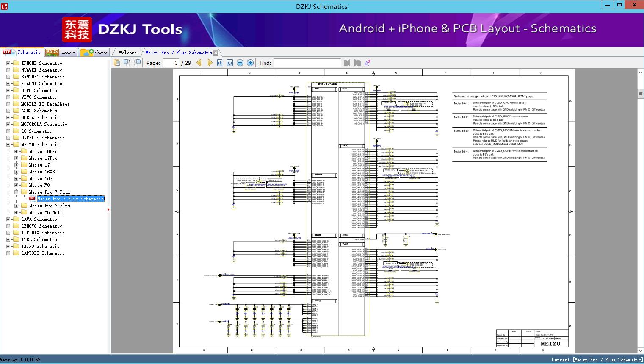
Task: Select the Meizu 16S item
Action: [41, 178]
